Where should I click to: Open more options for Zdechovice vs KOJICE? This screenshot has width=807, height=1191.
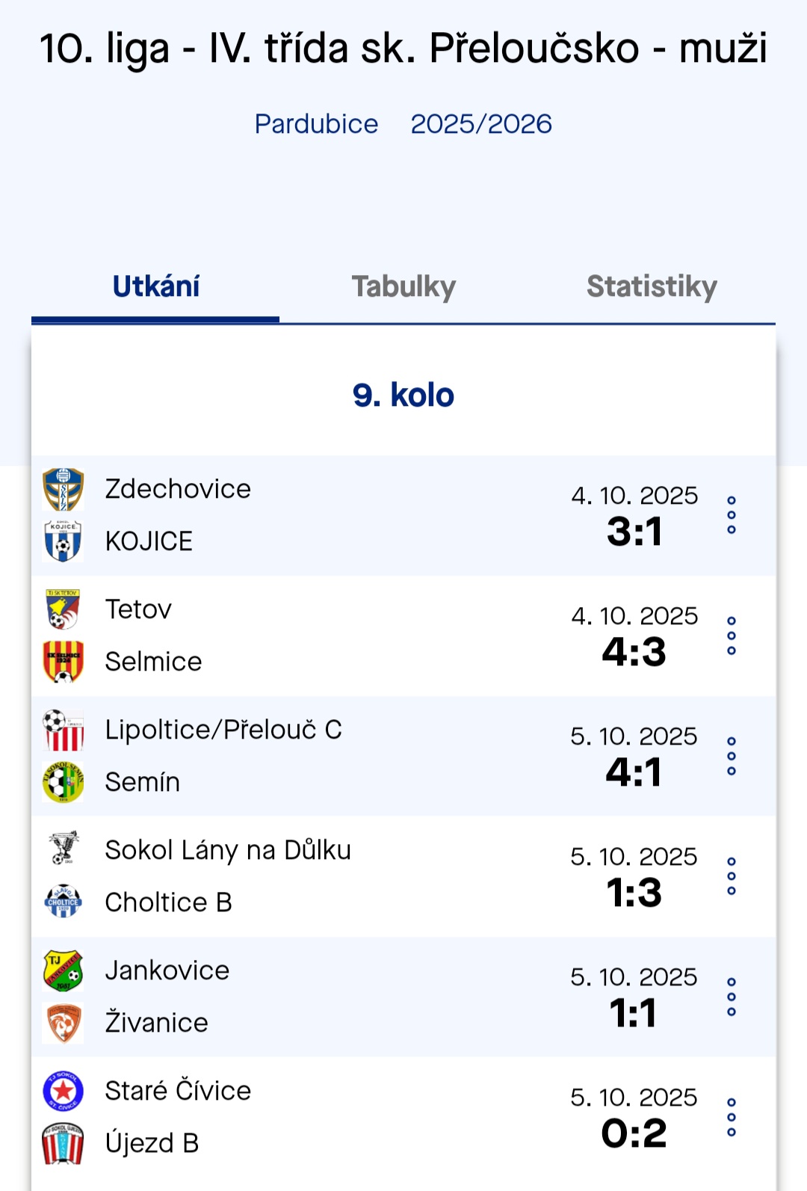(732, 515)
